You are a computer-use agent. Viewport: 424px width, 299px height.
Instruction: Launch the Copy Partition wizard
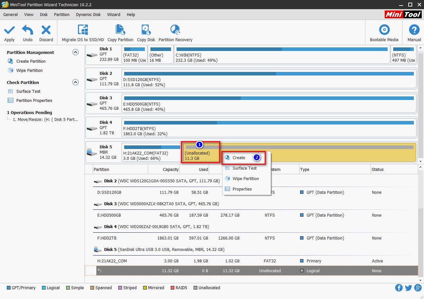(120, 33)
